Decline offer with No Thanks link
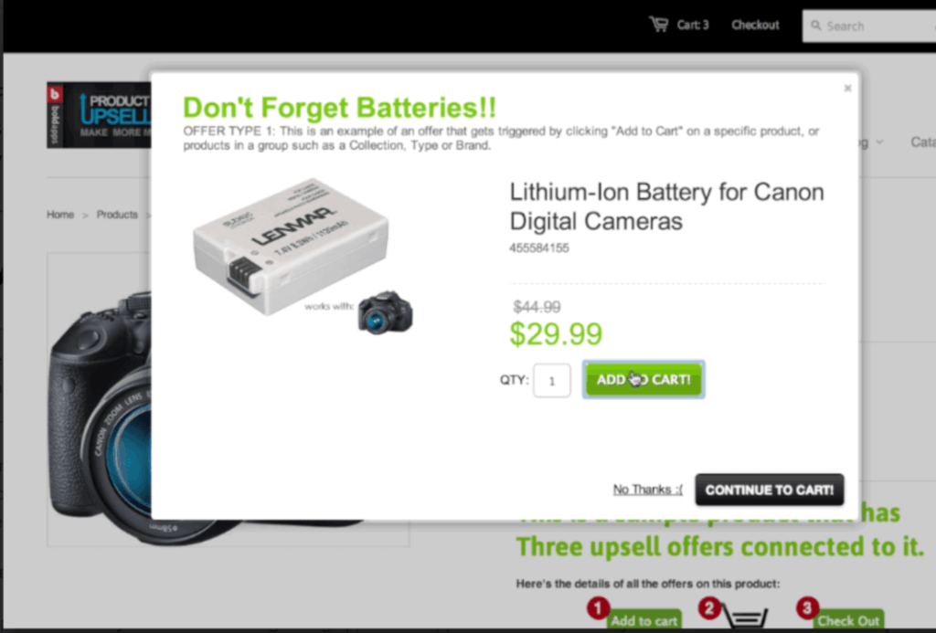936x633 pixels. click(x=648, y=490)
